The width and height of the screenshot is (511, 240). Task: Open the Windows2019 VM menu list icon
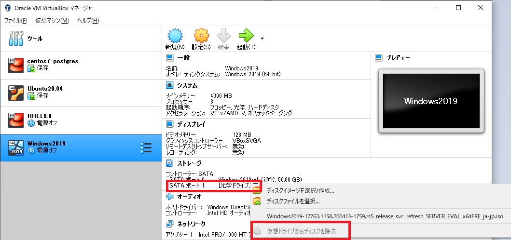tap(146, 148)
